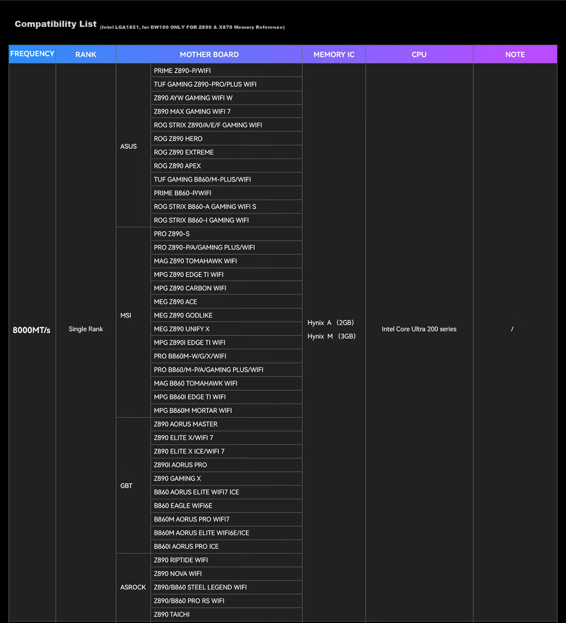Select MPG Z890 EDGE TI WIFI row

[x=226, y=275]
